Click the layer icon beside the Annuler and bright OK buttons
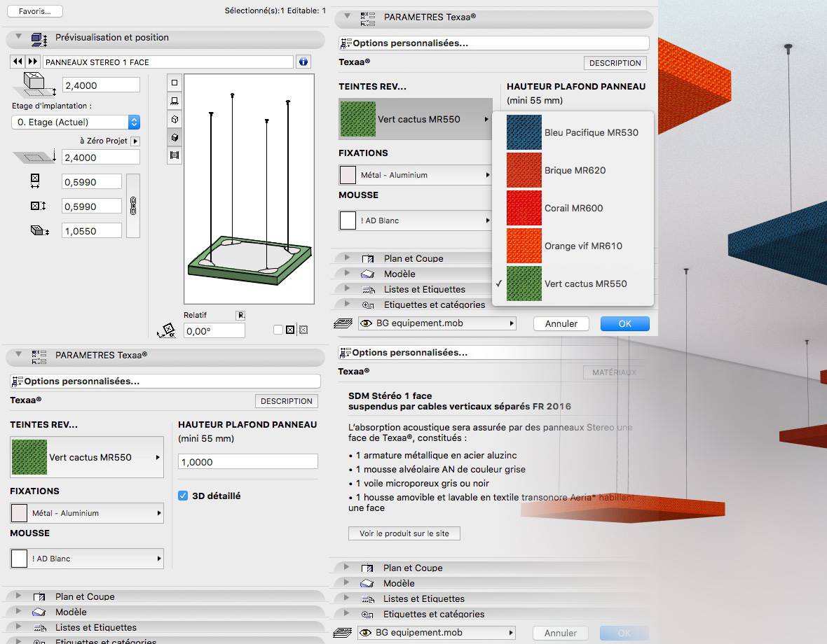 click(x=343, y=323)
